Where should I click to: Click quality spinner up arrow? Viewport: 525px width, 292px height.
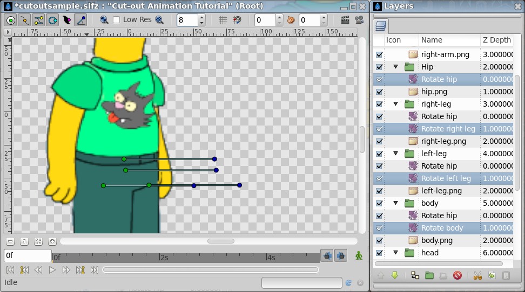[201, 17]
